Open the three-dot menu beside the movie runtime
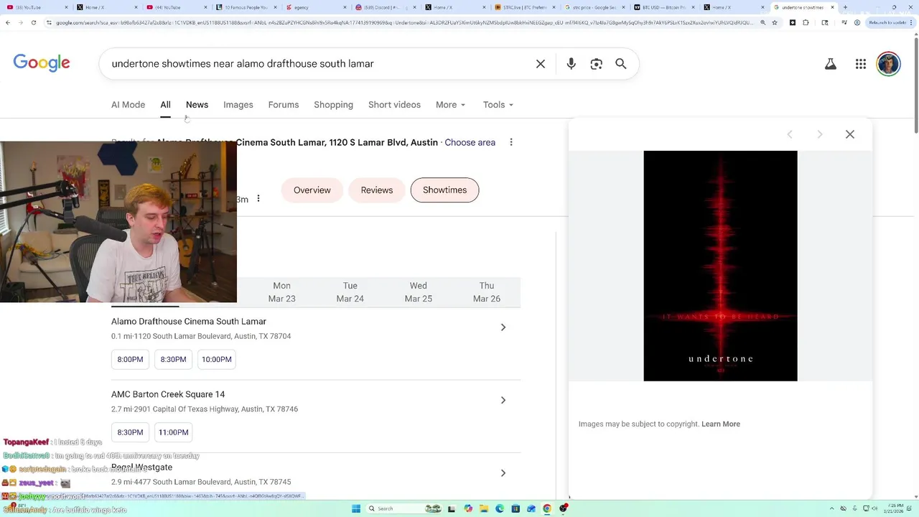The height and width of the screenshot is (517, 919). [x=258, y=199]
